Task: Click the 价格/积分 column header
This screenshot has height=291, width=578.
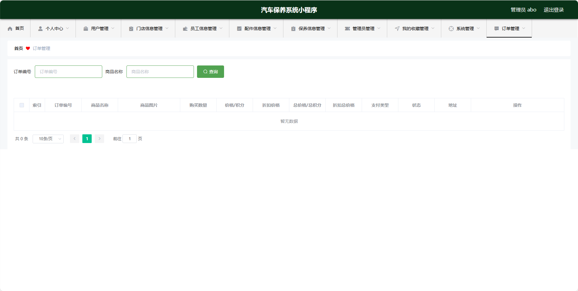Action: click(235, 105)
